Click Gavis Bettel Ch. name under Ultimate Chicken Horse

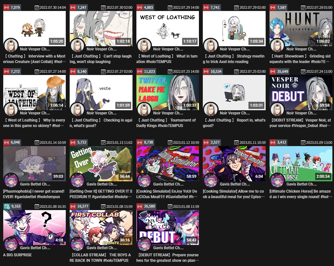pos(301,184)
